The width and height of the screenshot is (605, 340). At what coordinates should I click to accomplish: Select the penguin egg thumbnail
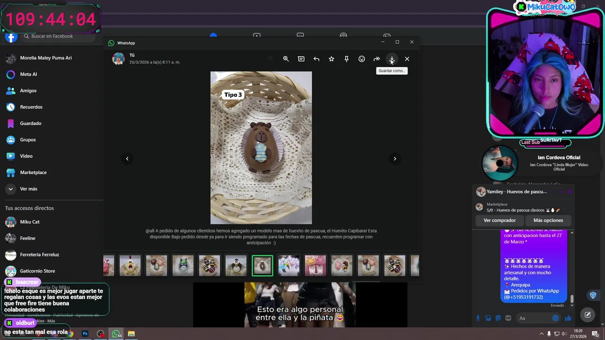[236, 265]
